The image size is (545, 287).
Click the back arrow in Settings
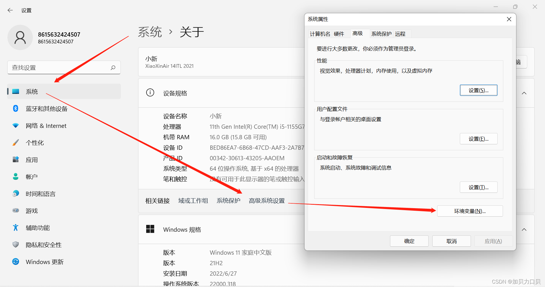tap(10, 10)
